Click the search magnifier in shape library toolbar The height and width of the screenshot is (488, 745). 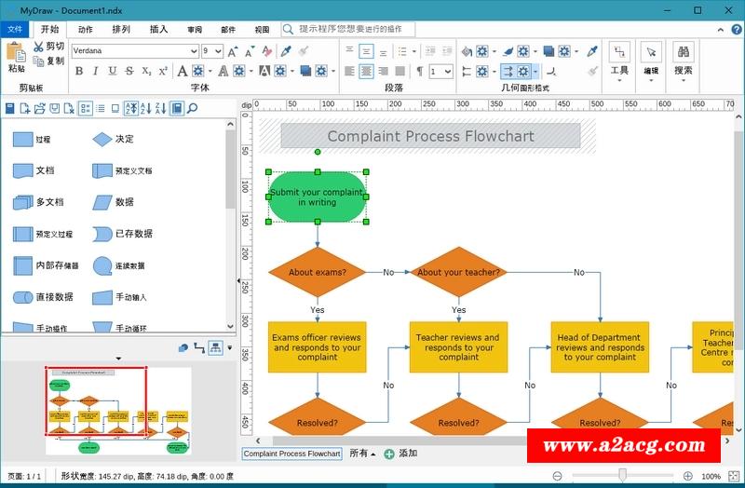193,109
